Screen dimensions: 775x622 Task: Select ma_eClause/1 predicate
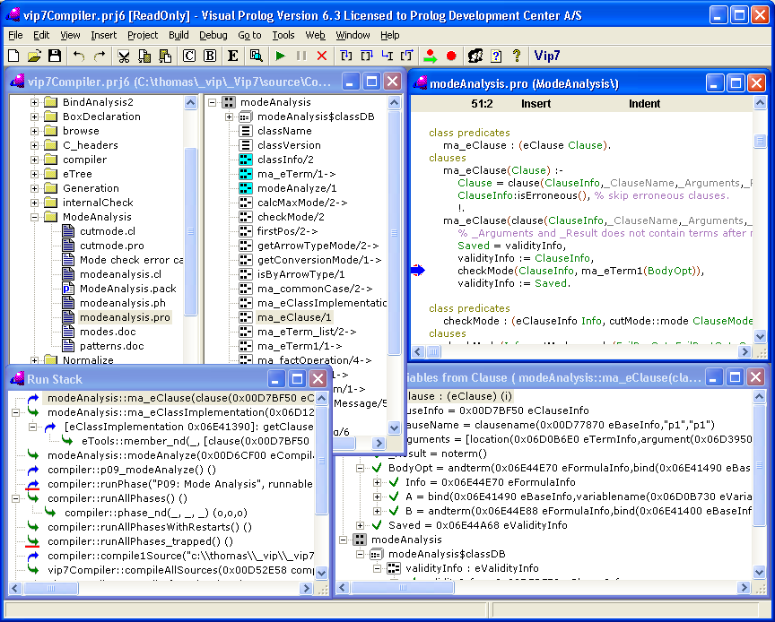pos(294,317)
